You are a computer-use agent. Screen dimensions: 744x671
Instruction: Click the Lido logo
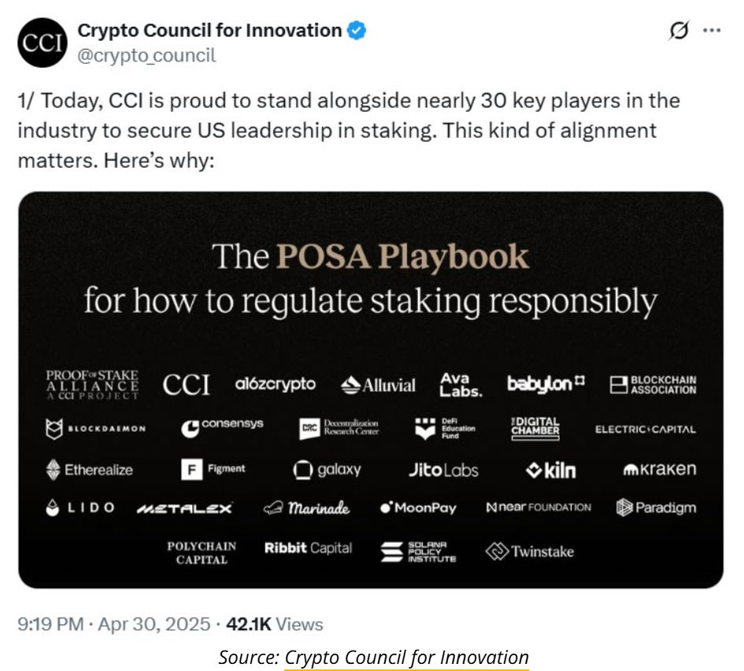coord(80,508)
